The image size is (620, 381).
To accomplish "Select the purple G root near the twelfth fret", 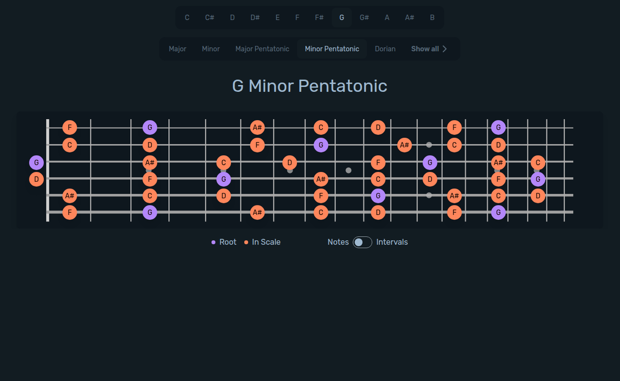I will point(428,162).
